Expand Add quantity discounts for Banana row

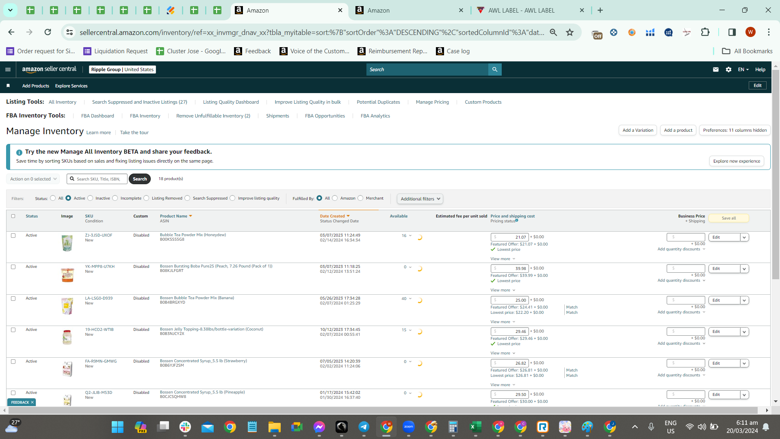681,312
